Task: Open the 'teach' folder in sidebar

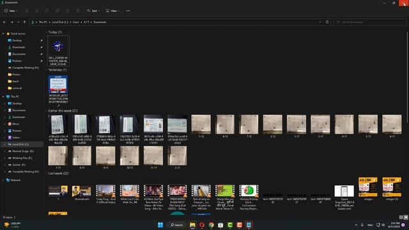Action: tap(15, 81)
